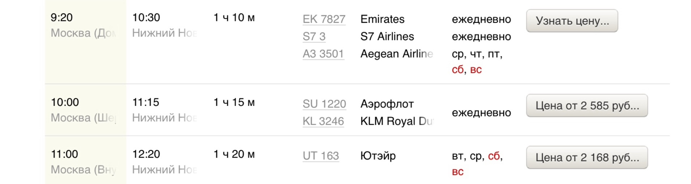This screenshot has height=184, width=691.
Task: Open flight EK 7827 link
Action: point(324,19)
